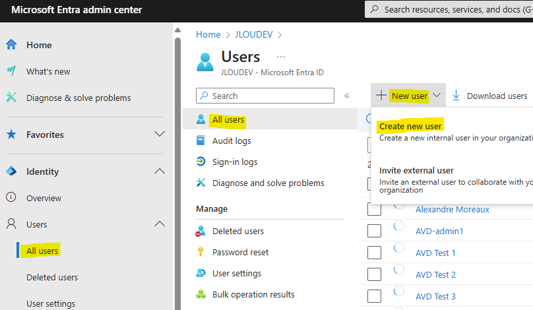Collapse the blade menu with double chevron
Image resolution: width=533 pixels, height=310 pixels.
[x=347, y=96]
